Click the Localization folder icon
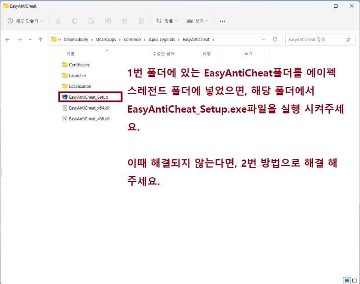Viewport: 360px width, 284px height. [x=65, y=86]
